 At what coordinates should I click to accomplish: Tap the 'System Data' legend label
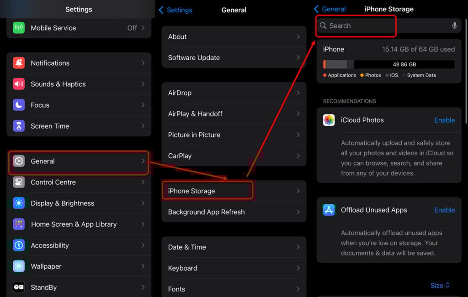click(421, 75)
